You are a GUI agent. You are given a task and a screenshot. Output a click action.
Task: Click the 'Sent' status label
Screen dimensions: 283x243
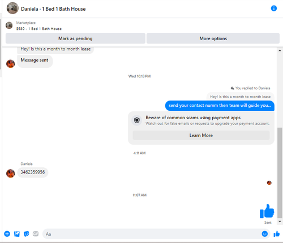click(x=268, y=223)
